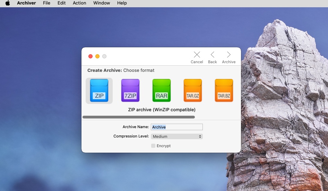The height and width of the screenshot is (191, 328).
Task: Click the Cancel X toolbar icon
Action: (197, 55)
